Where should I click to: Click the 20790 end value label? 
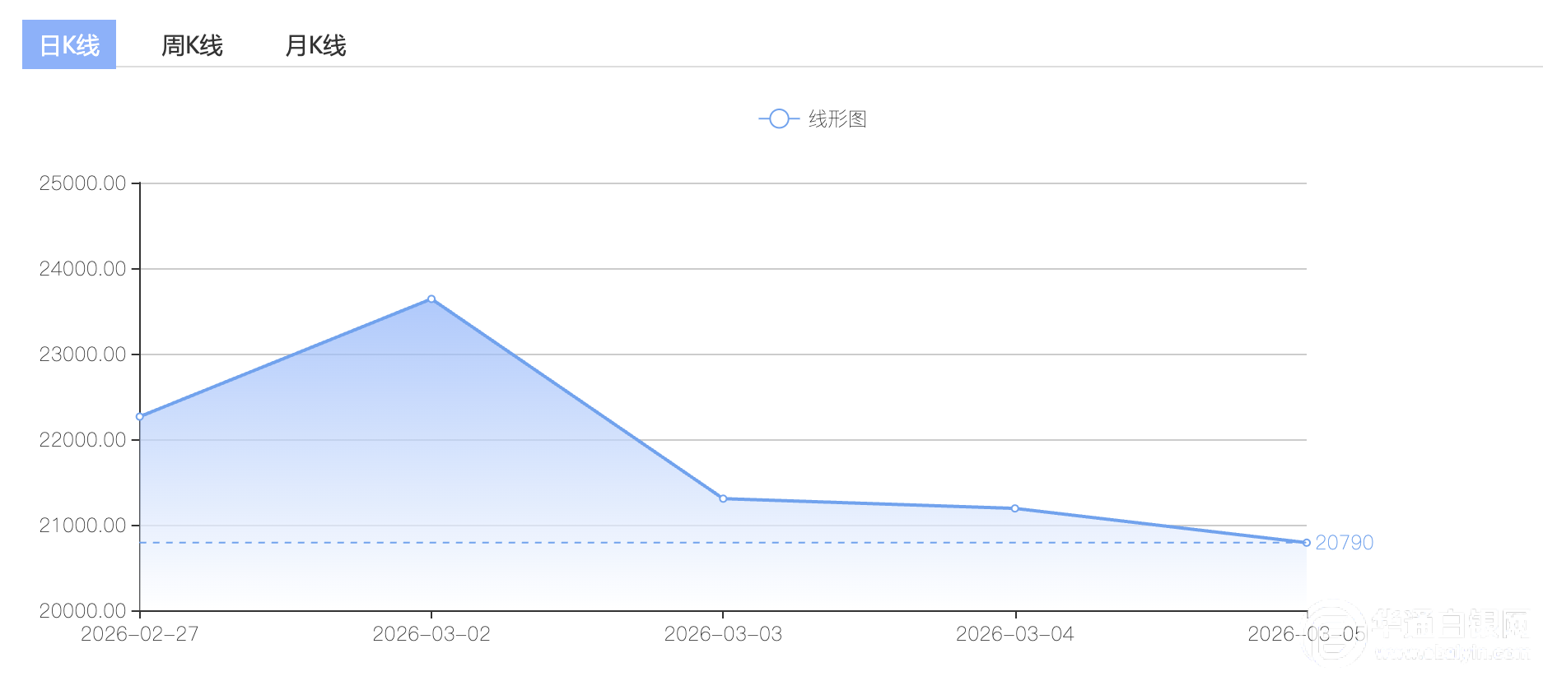coord(1344,543)
